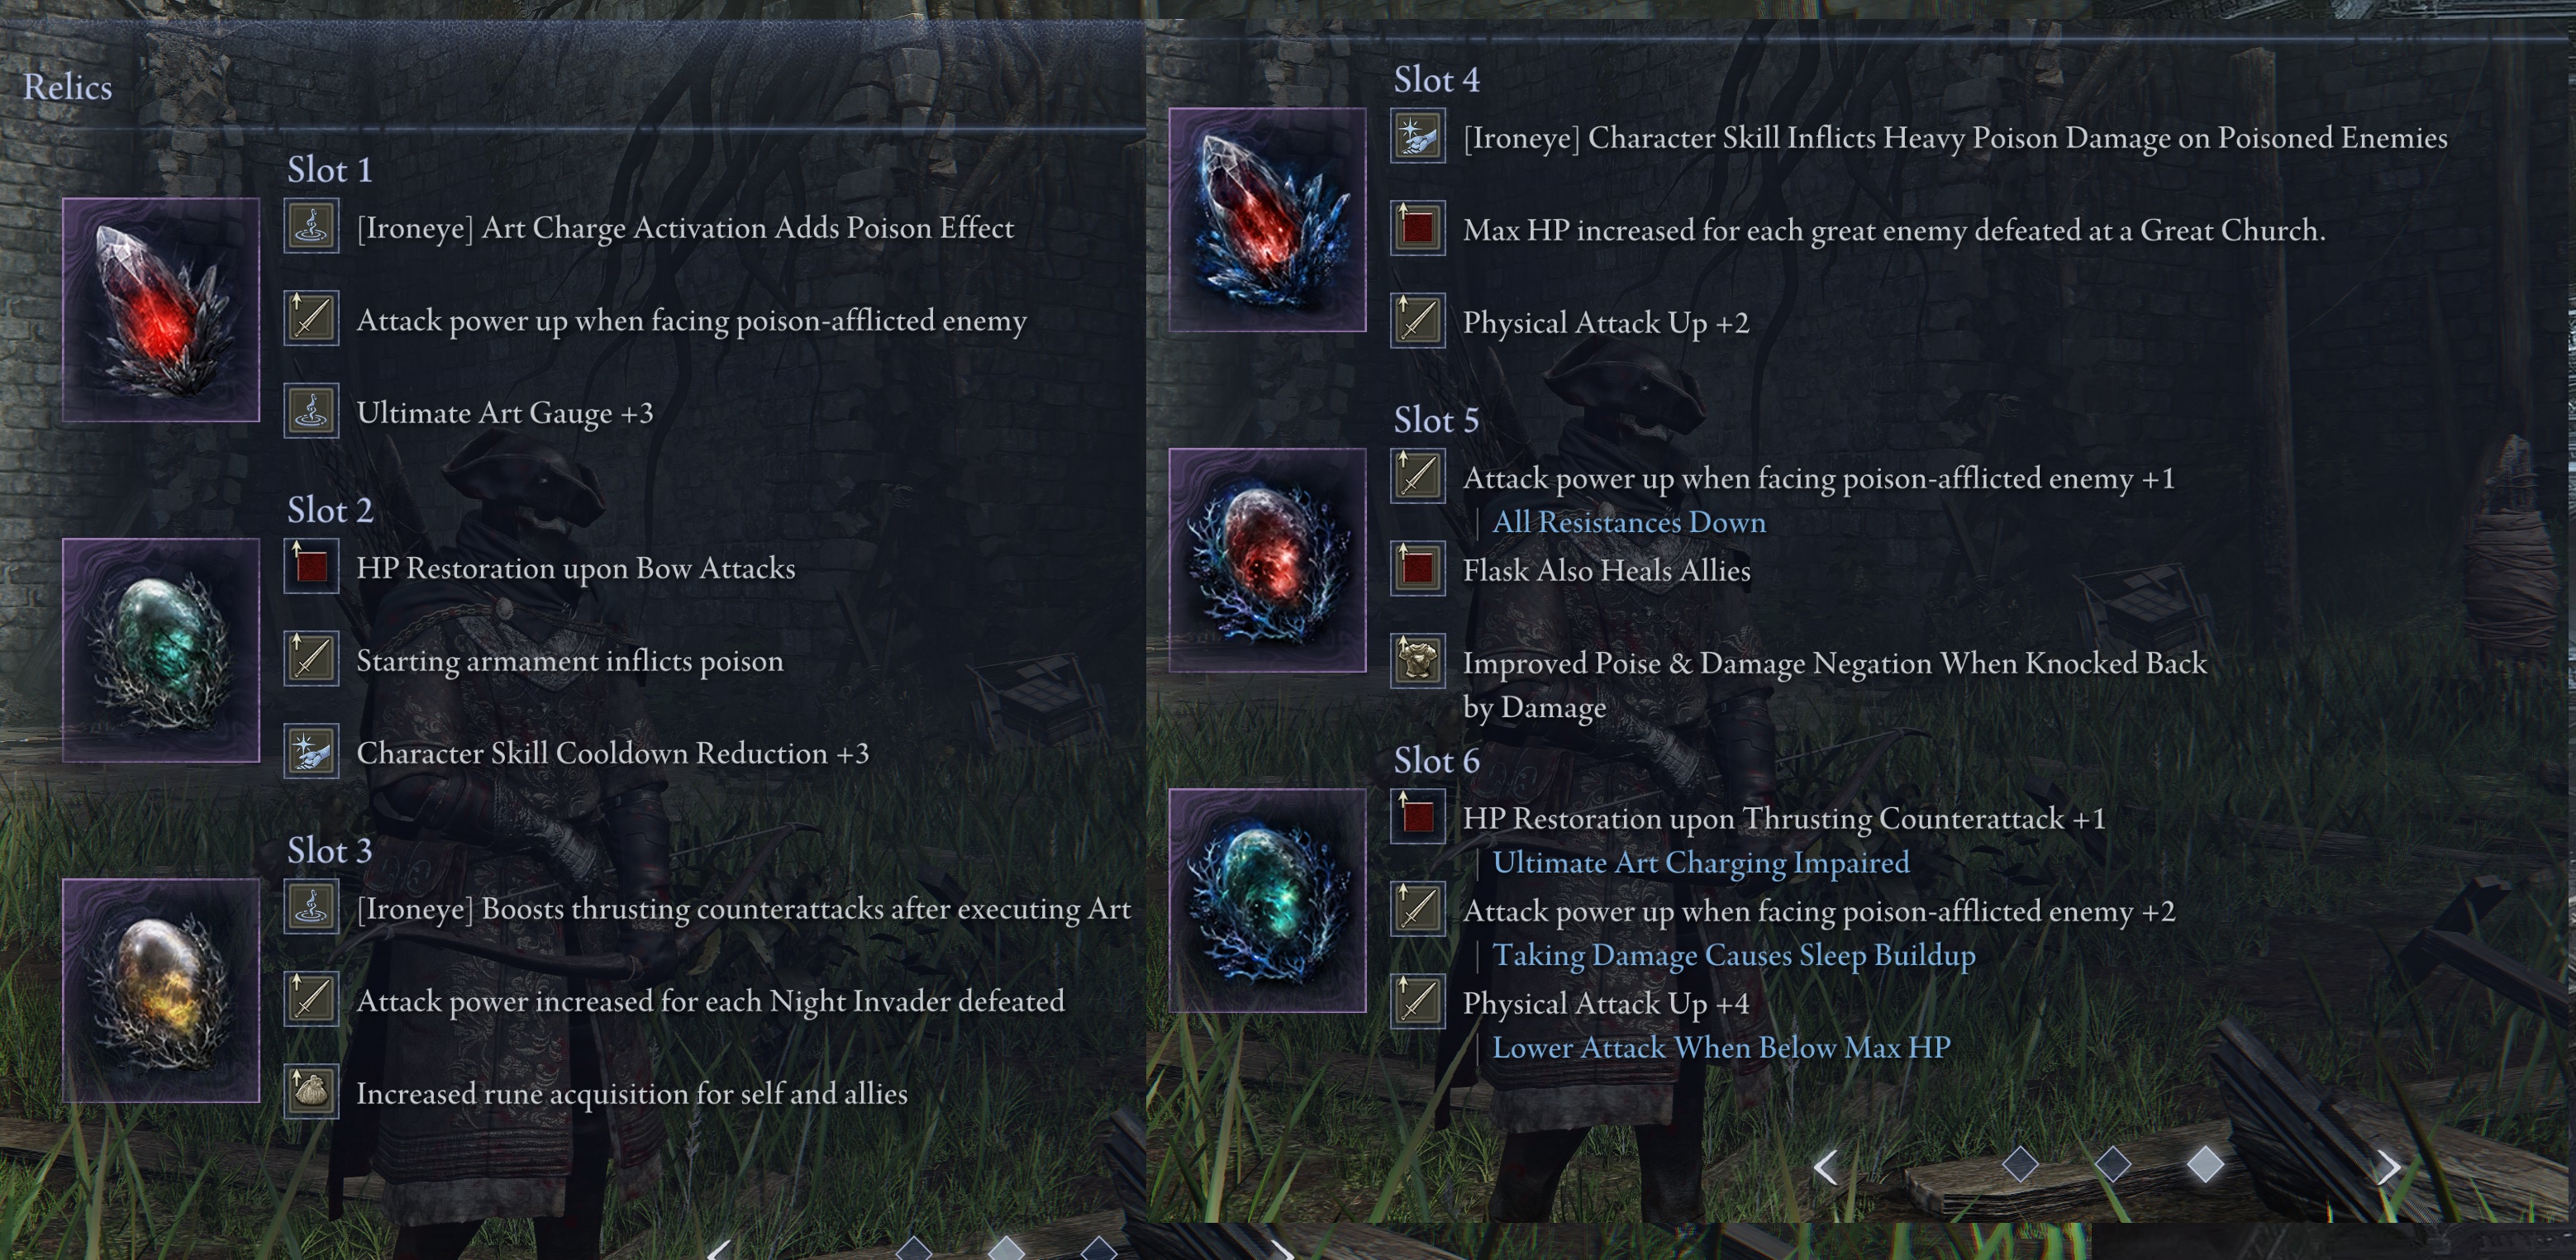Click the Character Skill Cooldown Reduction icon
Screen dimensions: 2576x1260
click(311, 751)
